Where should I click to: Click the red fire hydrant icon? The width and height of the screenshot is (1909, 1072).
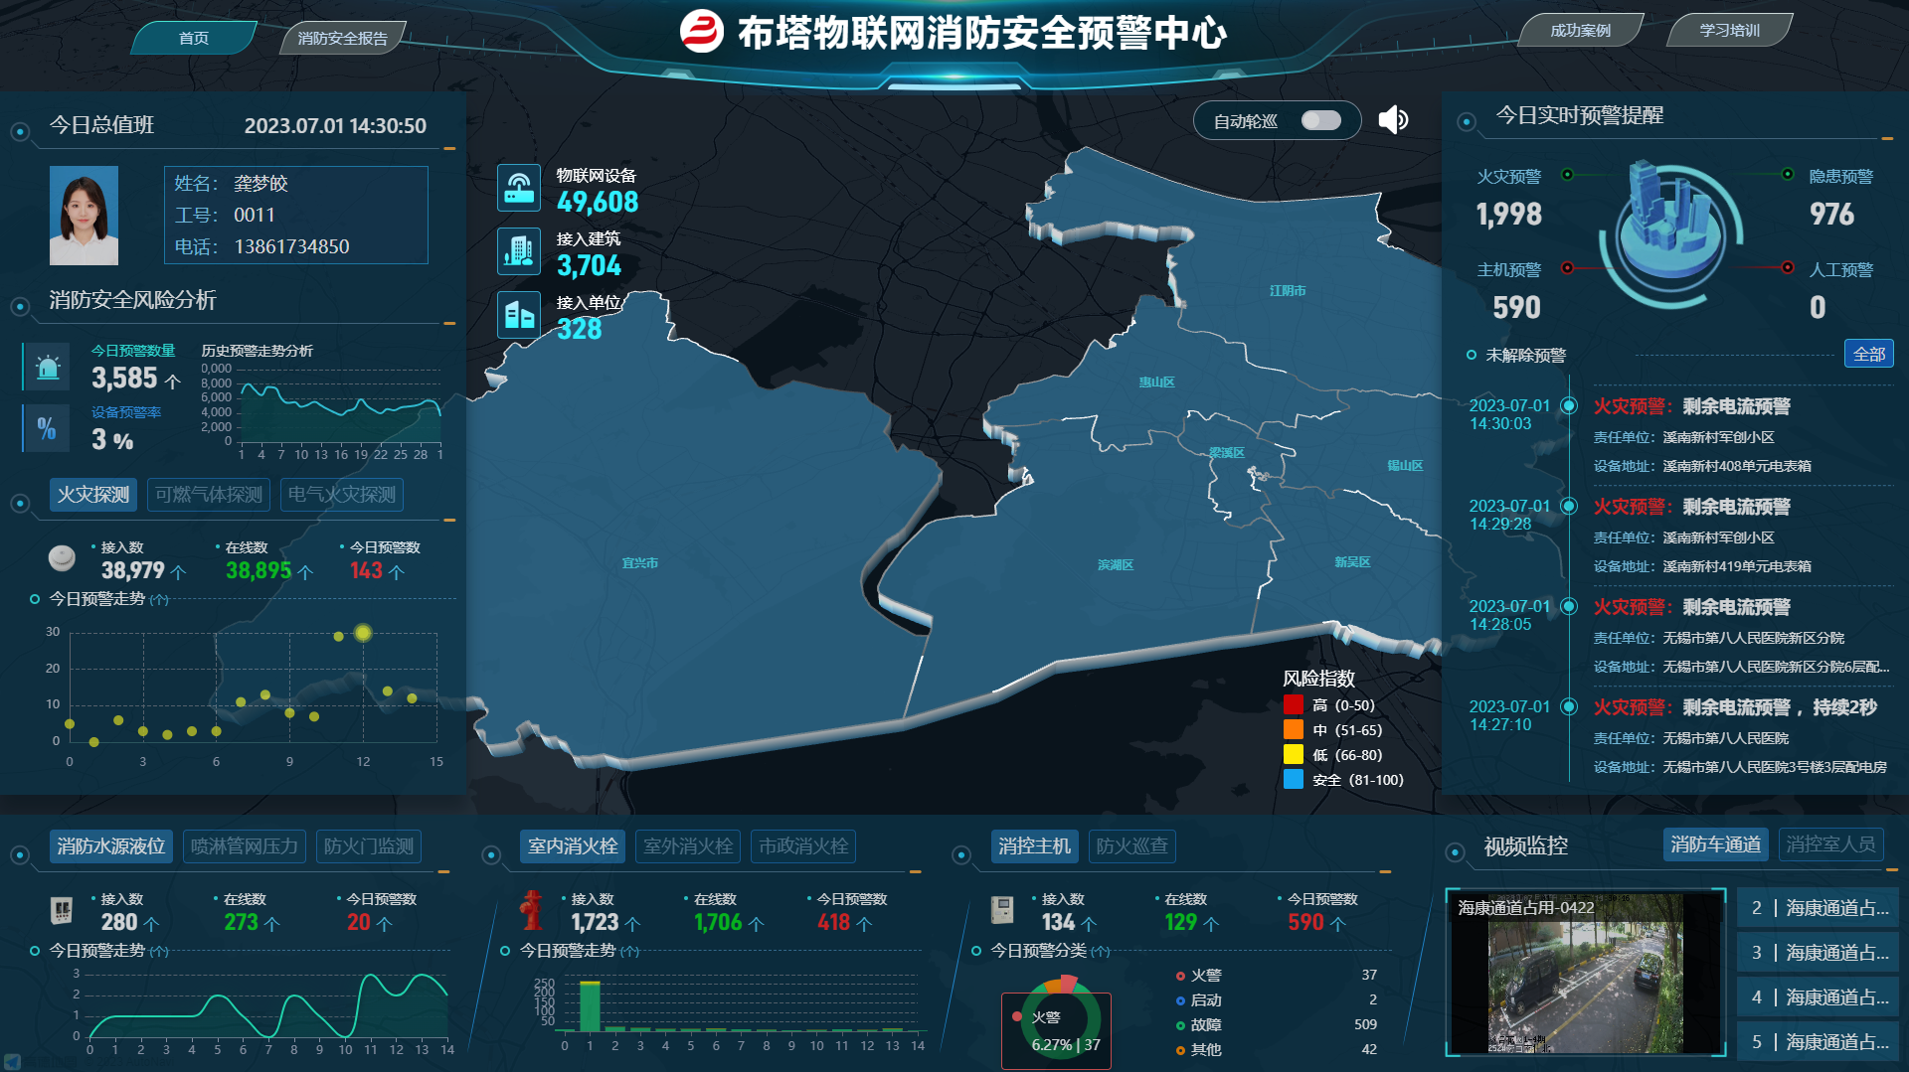(x=532, y=910)
